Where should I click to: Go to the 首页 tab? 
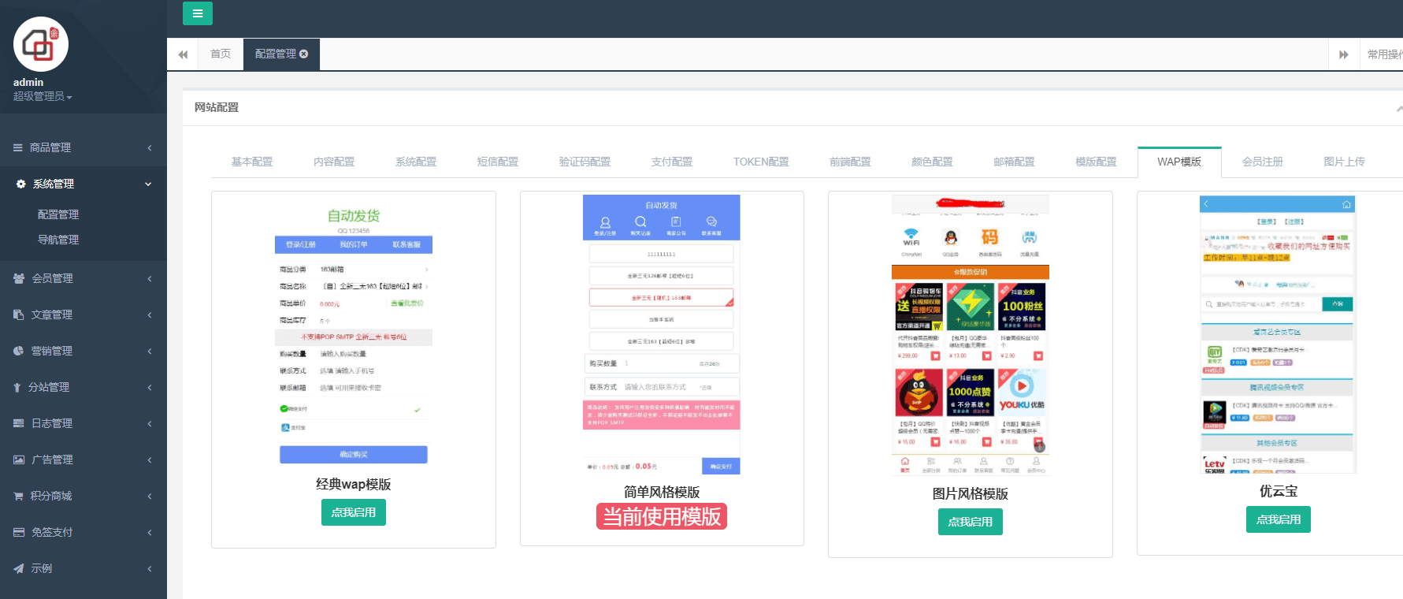tap(221, 54)
